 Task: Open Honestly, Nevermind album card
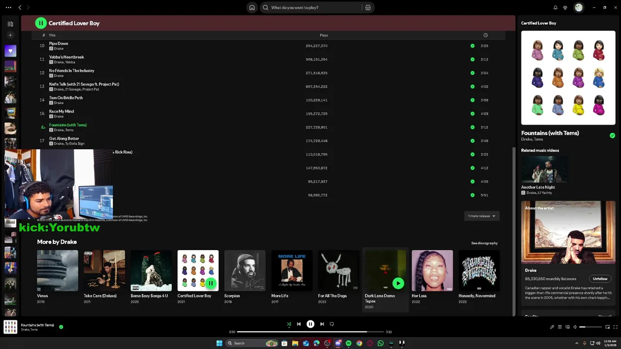(x=479, y=277)
